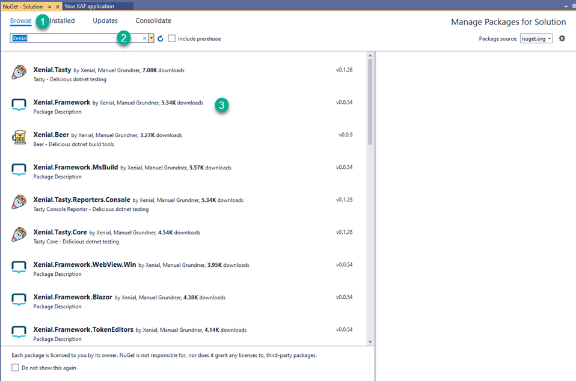Image resolution: width=576 pixels, height=381 pixels.
Task: Switch to Your XAF application tab
Action: pyautogui.click(x=89, y=6)
